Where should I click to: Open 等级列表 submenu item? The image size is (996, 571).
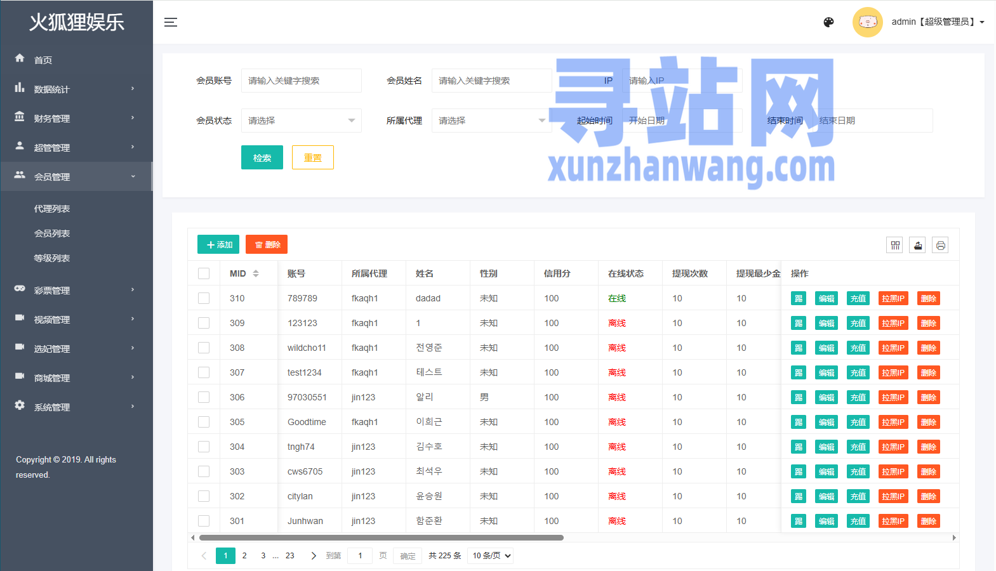coord(52,258)
